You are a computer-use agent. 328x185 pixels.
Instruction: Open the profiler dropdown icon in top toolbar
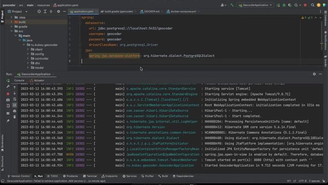coord(297,5)
